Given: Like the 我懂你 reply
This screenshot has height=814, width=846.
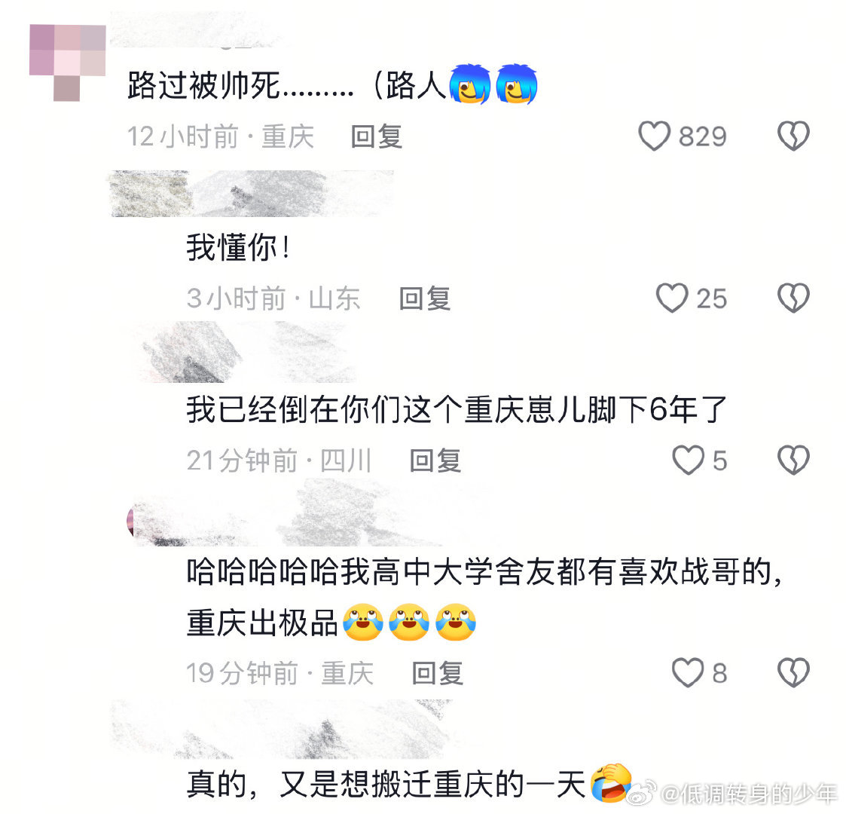Looking at the screenshot, I should pos(672,298).
